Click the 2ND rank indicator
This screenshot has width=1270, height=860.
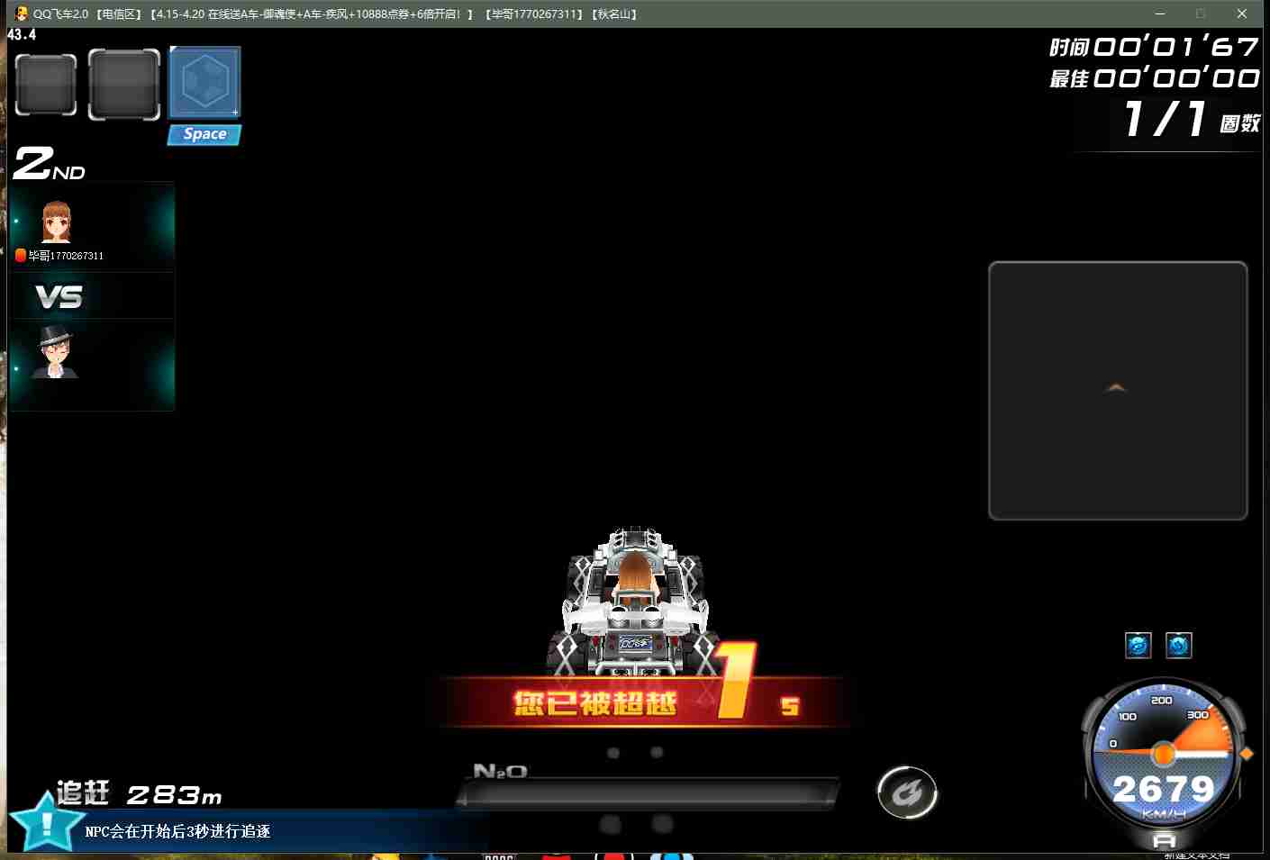50,164
